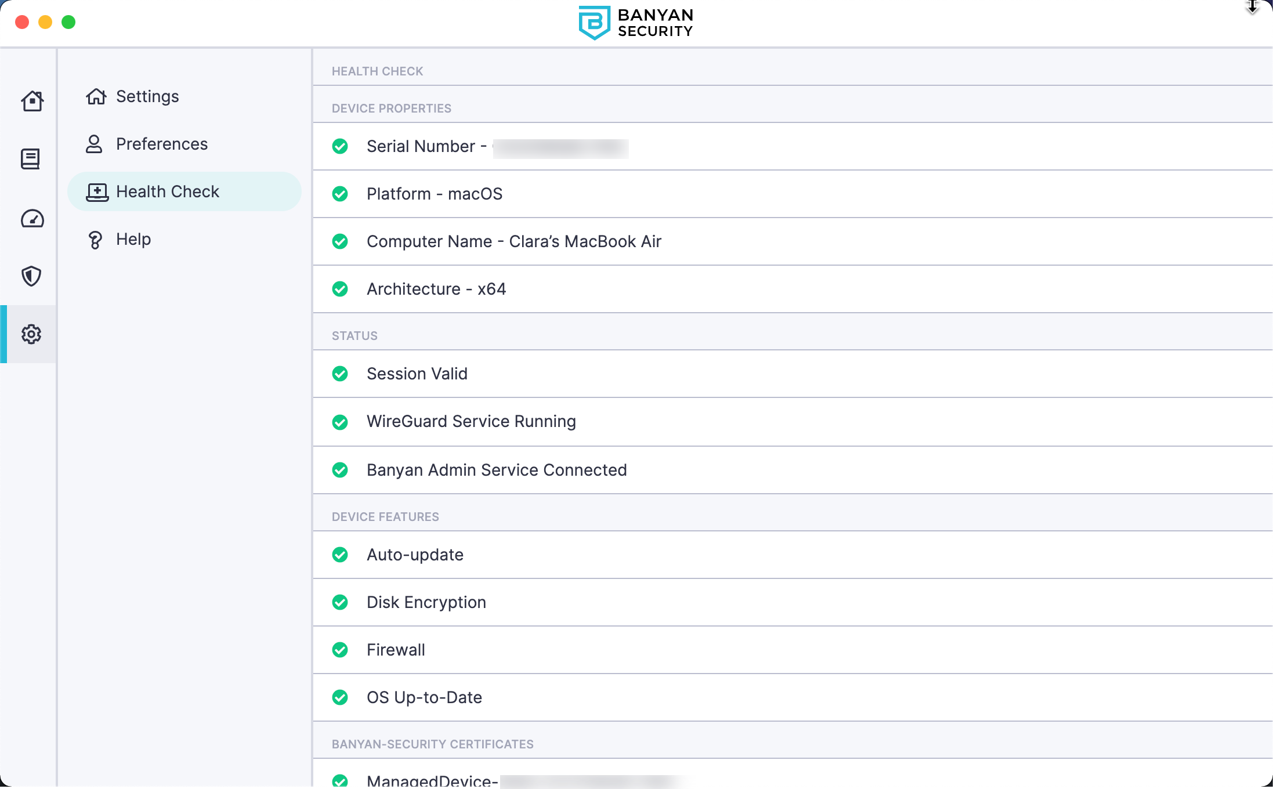Click the 'ManagedDevice-' certificate text
Image resolution: width=1274 pixels, height=789 pixels.
coord(432,781)
